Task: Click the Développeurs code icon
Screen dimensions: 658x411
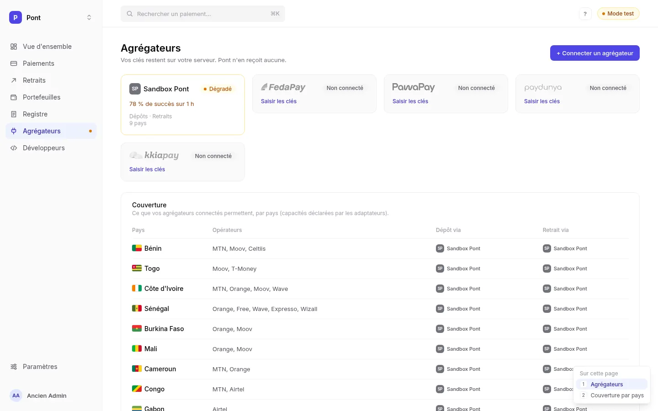Action: click(14, 148)
